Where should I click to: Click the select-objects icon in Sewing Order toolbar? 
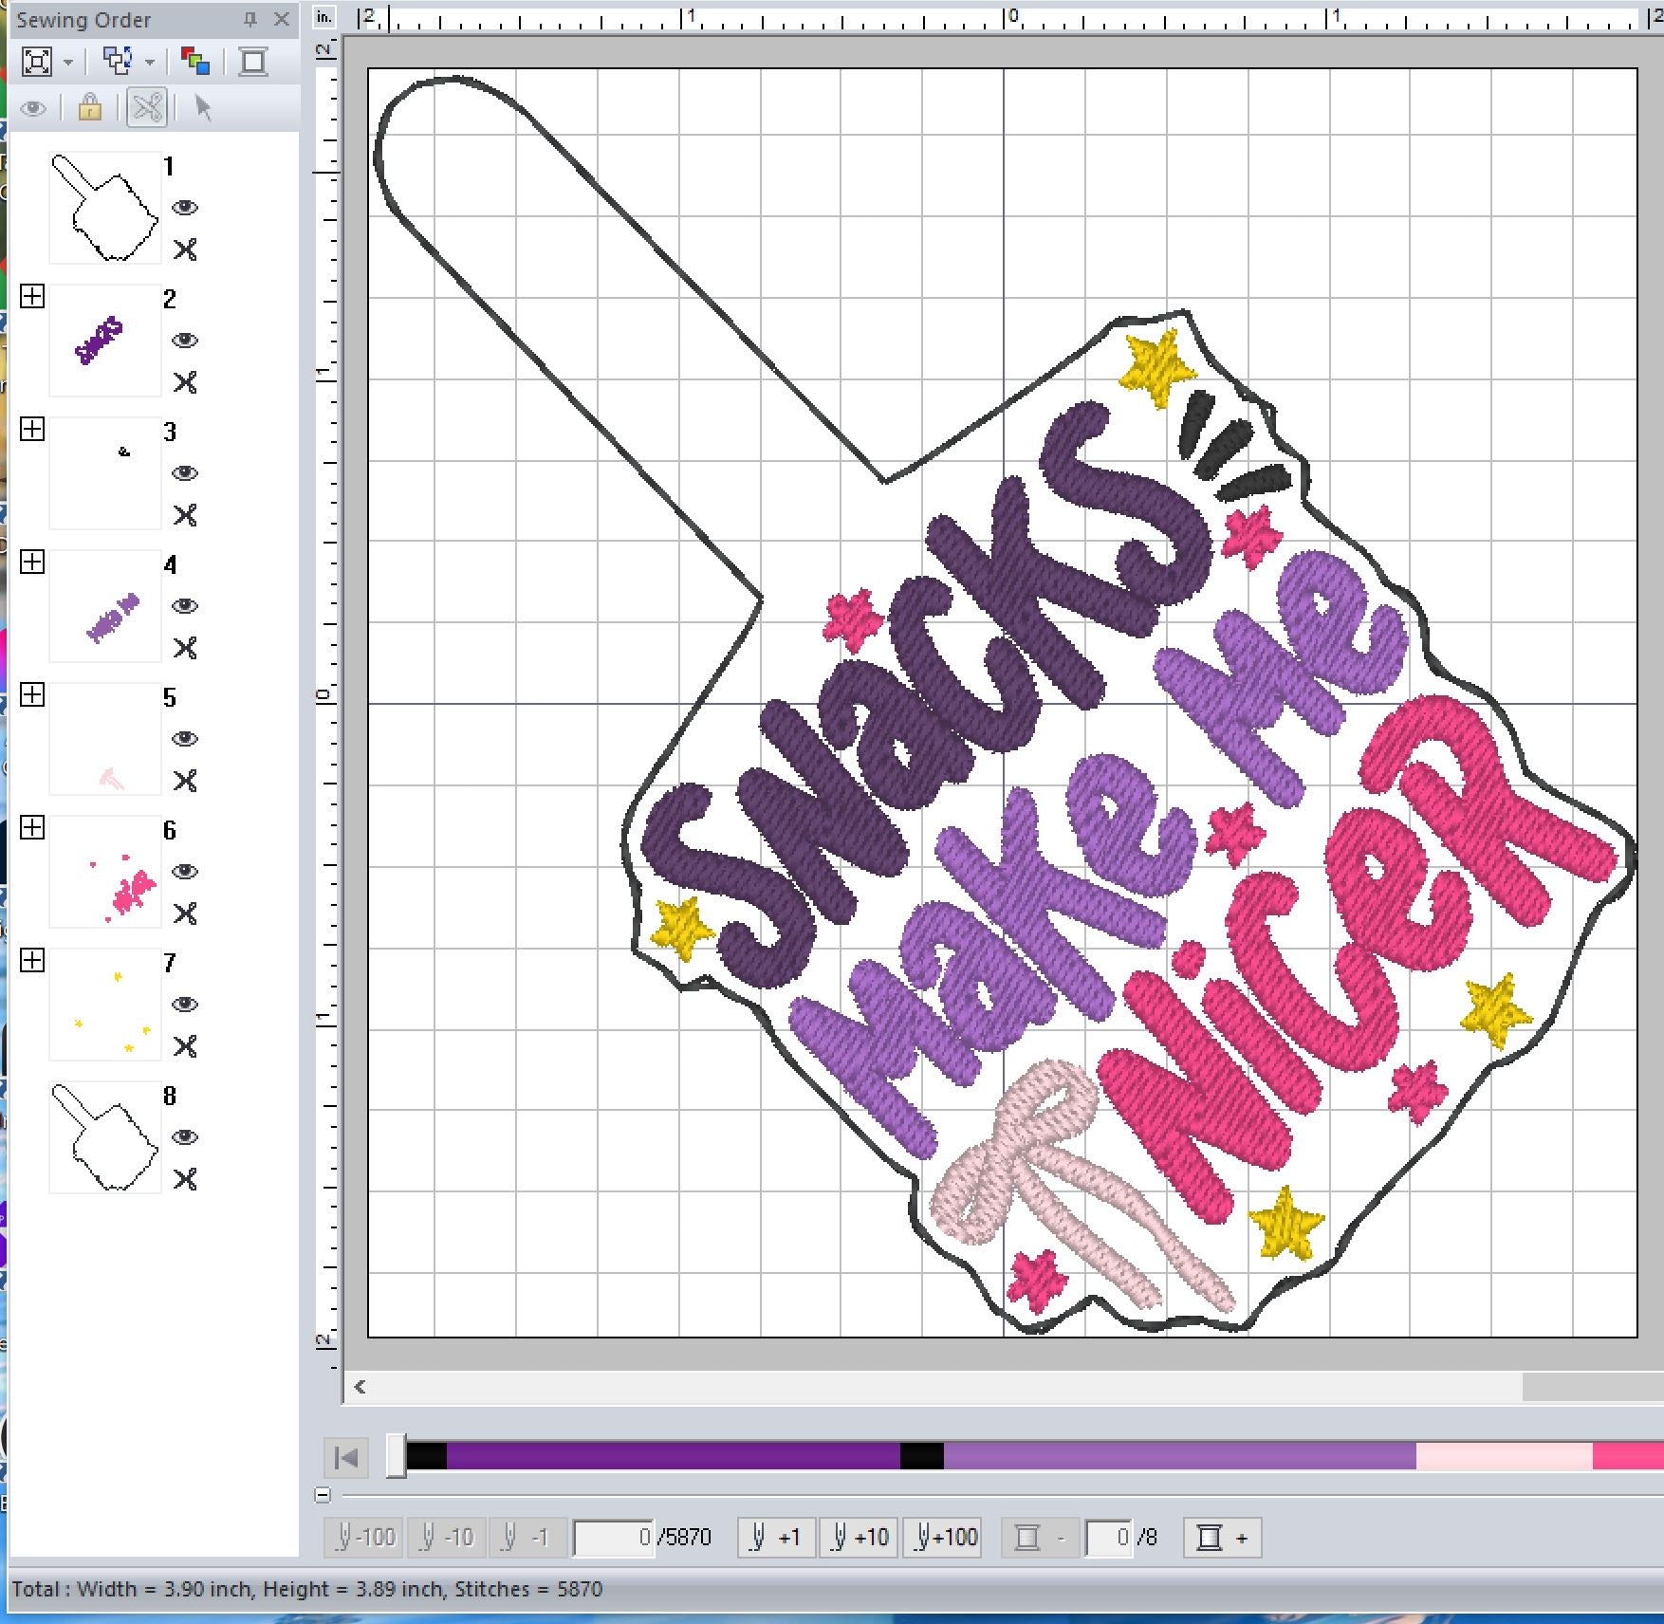118,63
